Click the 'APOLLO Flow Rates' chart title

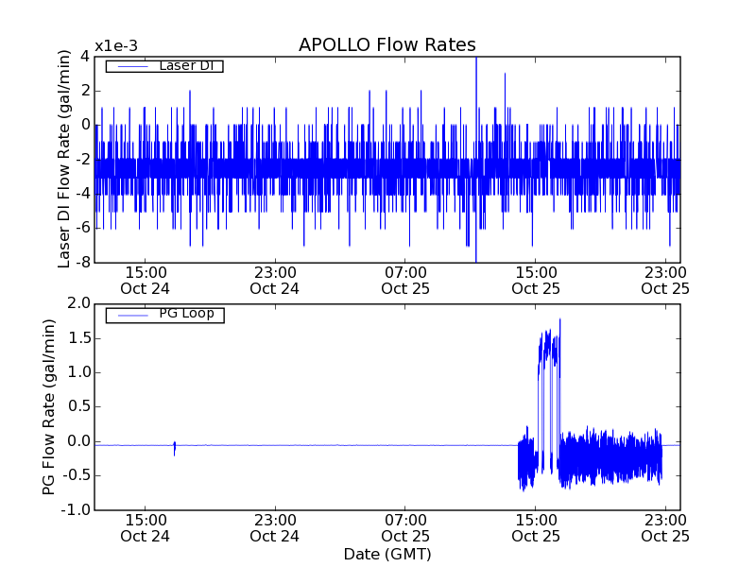(387, 45)
